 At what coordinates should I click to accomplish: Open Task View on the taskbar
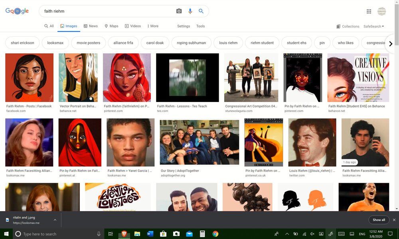pos(111,234)
